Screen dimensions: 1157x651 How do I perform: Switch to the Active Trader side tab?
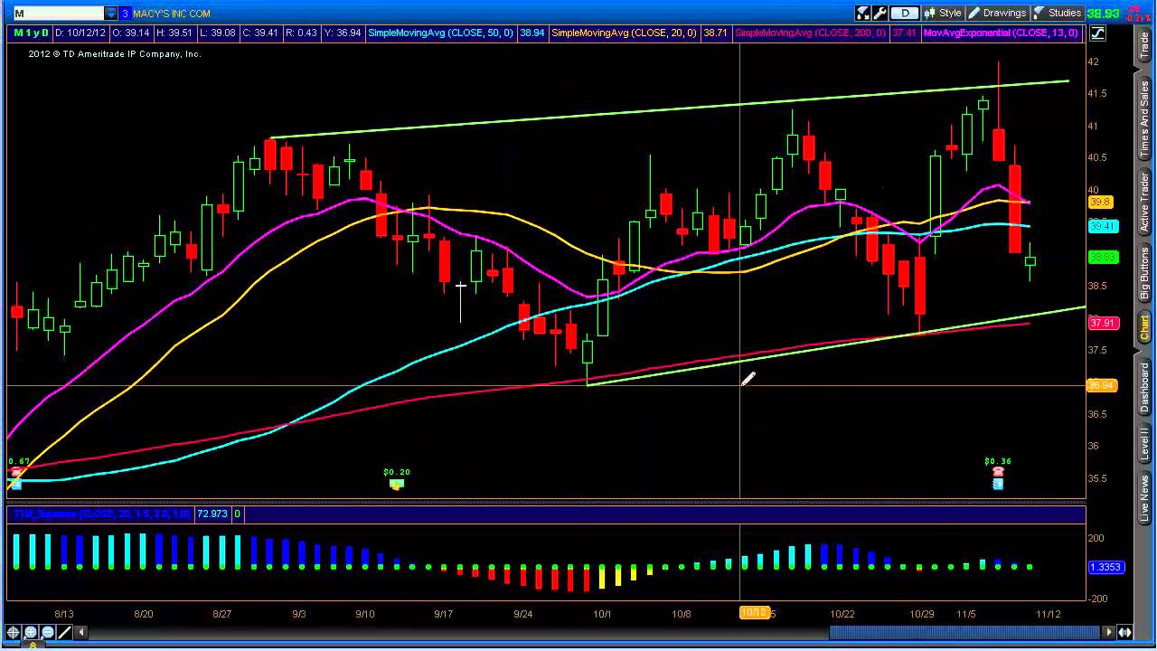[x=1144, y=202]
